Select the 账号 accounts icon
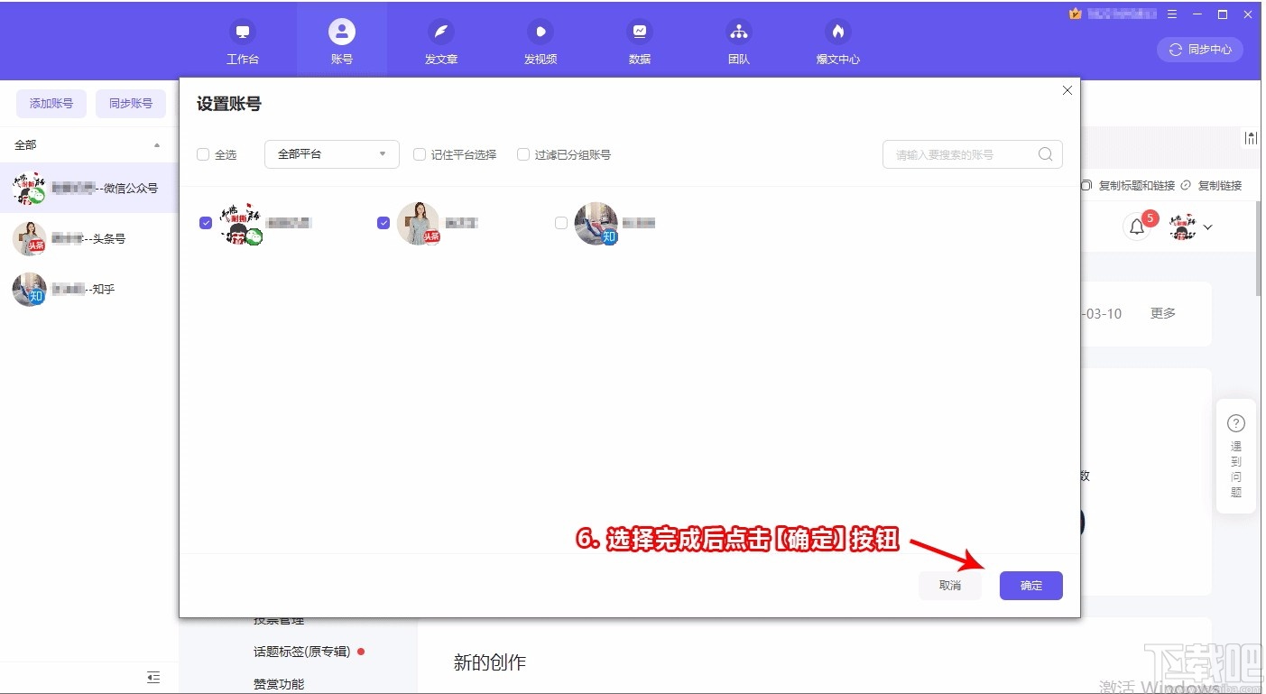Screen dimensions: 1266x694 click(x=341, y=40)
